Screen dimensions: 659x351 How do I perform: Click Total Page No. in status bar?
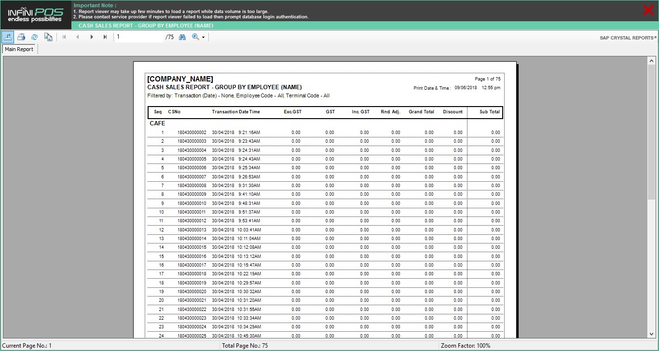coord(245,346)
